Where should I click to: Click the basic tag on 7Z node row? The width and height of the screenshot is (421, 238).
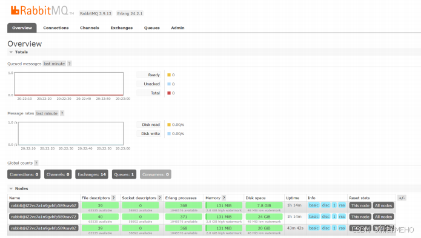click(x=314, y=217)
